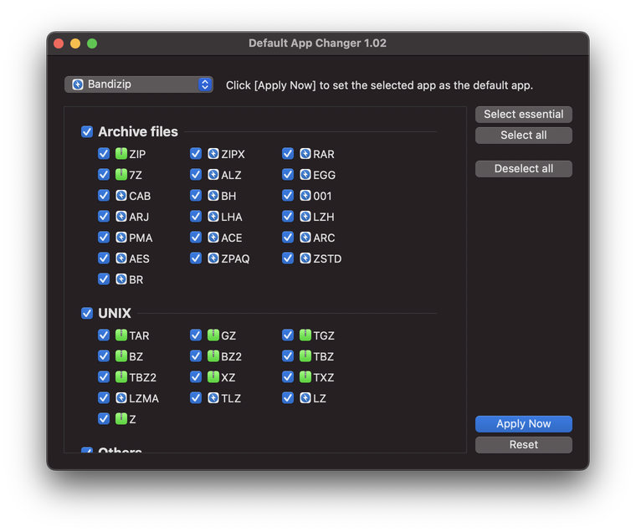Click the Apply Now button
636x532 pixels.
point(523,424)
